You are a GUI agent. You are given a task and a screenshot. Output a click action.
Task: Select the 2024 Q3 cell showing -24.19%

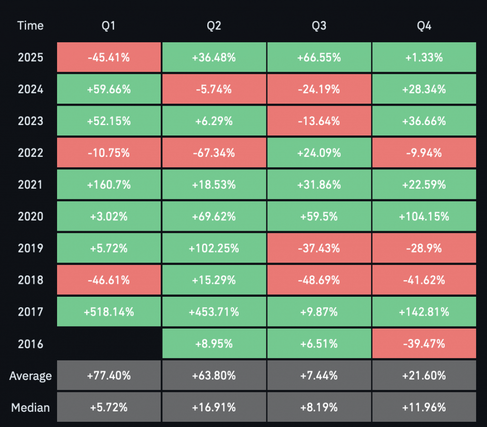(319, 89)
